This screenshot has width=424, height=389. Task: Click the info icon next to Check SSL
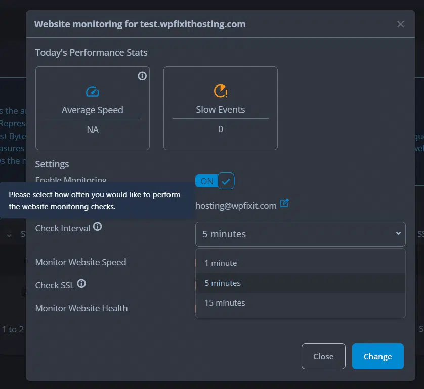pyautogui.click(x=81, y=284)
